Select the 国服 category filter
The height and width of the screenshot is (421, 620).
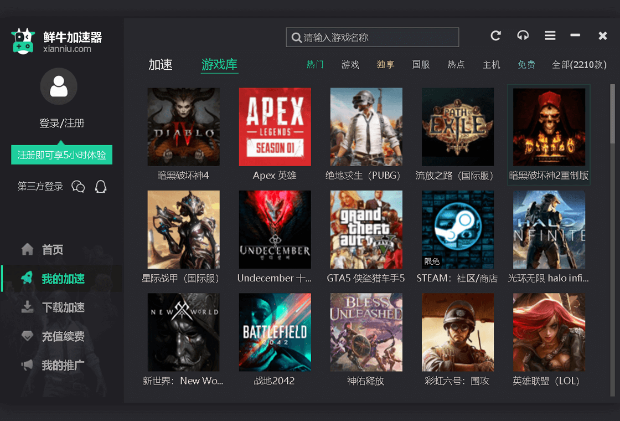421,64
